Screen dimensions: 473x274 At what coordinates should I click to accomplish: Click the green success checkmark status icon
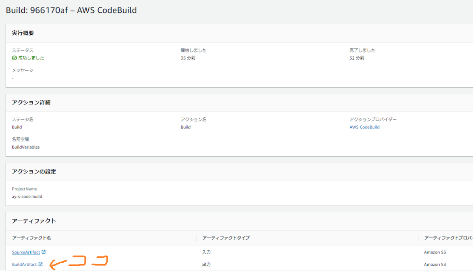[x=14, y=58]
